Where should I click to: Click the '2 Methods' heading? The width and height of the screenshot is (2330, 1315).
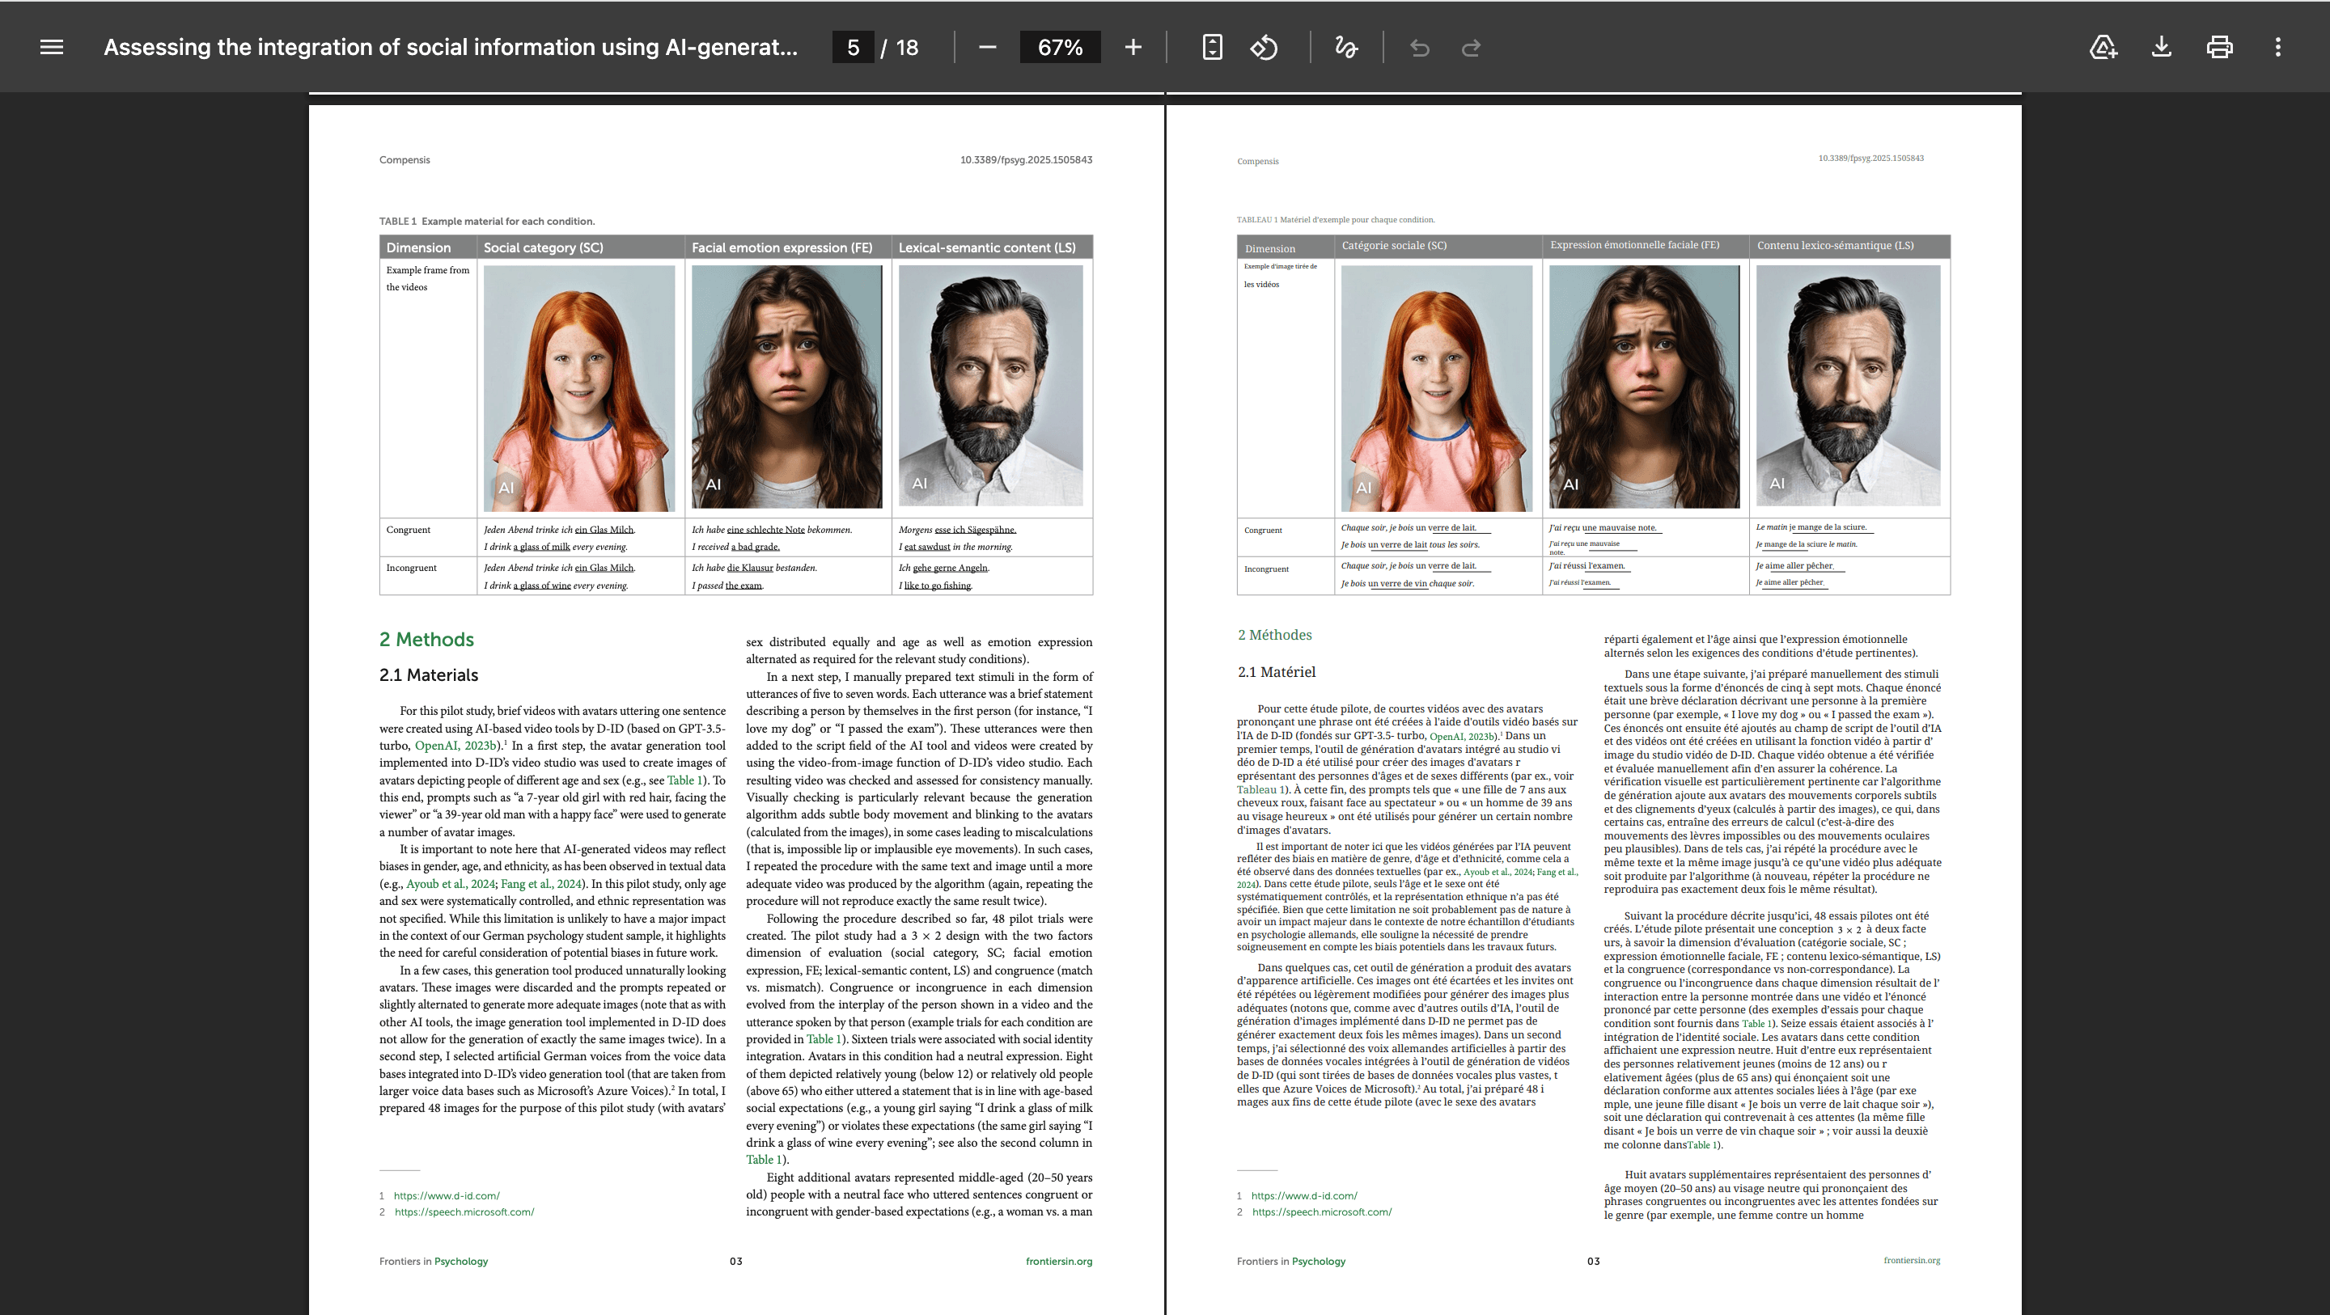pos(426,640)
